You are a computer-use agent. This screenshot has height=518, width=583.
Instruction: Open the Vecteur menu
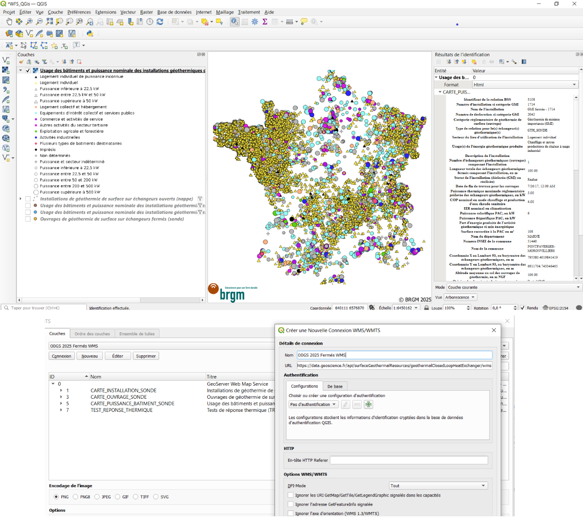128,12
